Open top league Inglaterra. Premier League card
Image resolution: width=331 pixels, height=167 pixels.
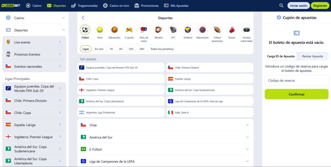pos(121,90)
